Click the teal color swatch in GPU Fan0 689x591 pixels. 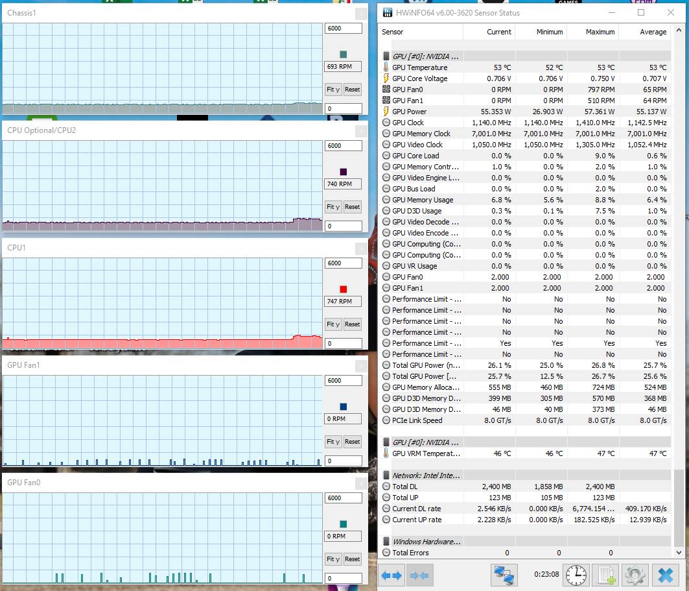pos(343,524)
